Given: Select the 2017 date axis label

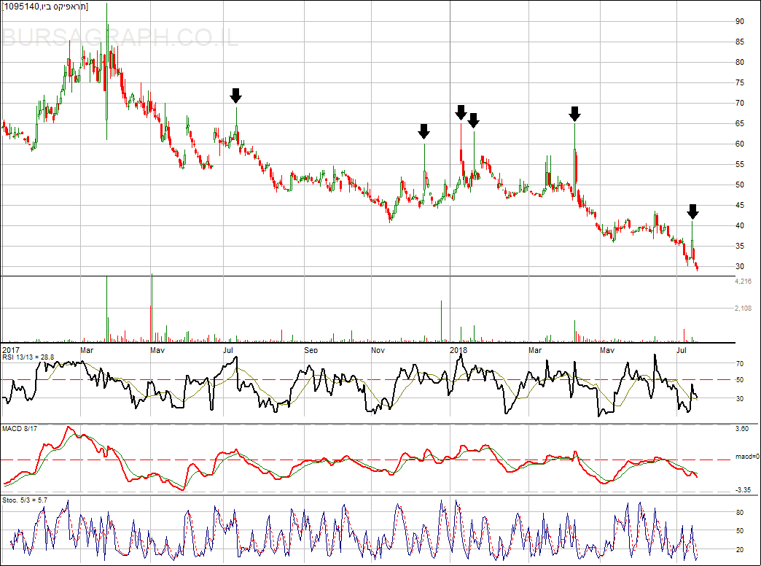Looking at the screenshot, I should click(x=11, y=350).
